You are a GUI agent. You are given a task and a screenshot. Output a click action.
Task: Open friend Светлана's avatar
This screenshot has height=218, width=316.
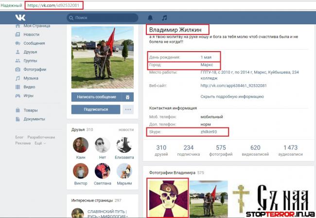point(103,171)
